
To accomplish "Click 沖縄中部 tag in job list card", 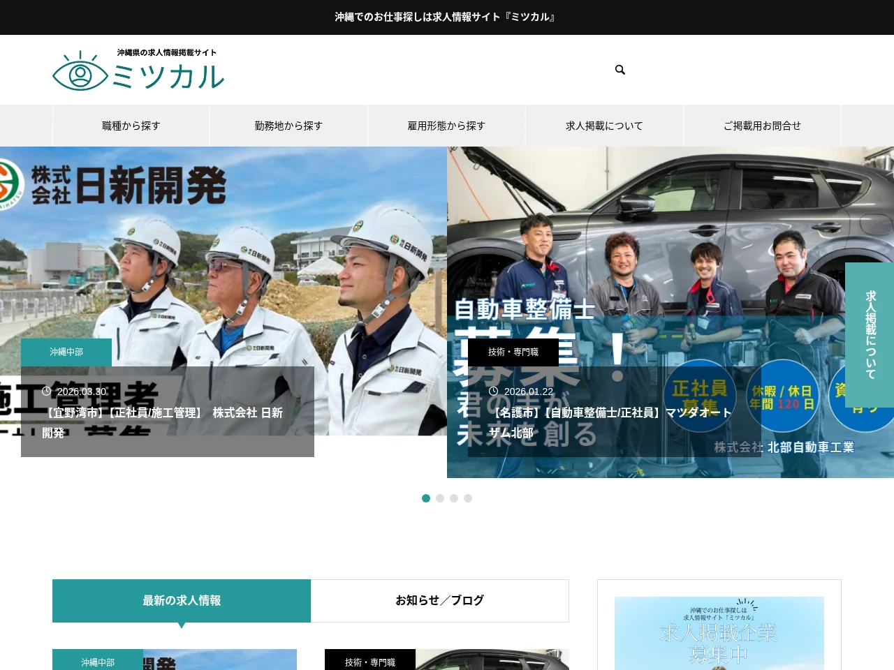I will tap(98, 662).
